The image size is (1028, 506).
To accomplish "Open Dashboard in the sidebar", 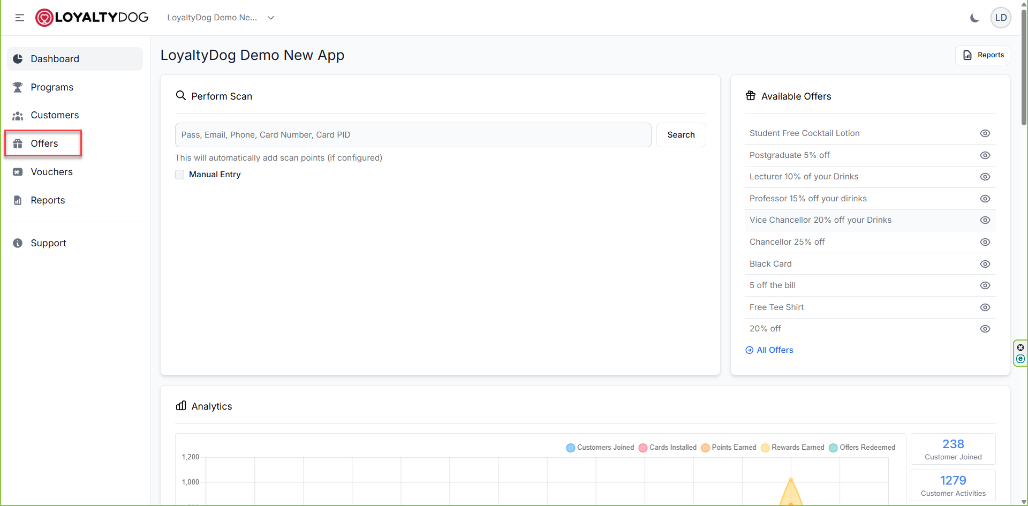I will pyautogui.click(x=75, y=59).
